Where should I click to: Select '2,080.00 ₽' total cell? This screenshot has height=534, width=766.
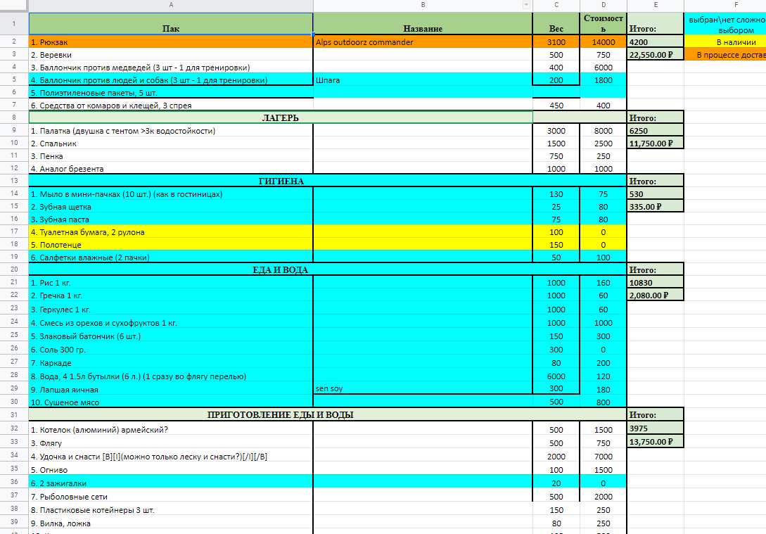click(656, 295)
